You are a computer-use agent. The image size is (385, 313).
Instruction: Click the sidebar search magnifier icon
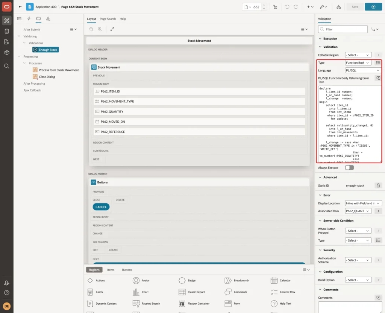click(x=7, y=66)
